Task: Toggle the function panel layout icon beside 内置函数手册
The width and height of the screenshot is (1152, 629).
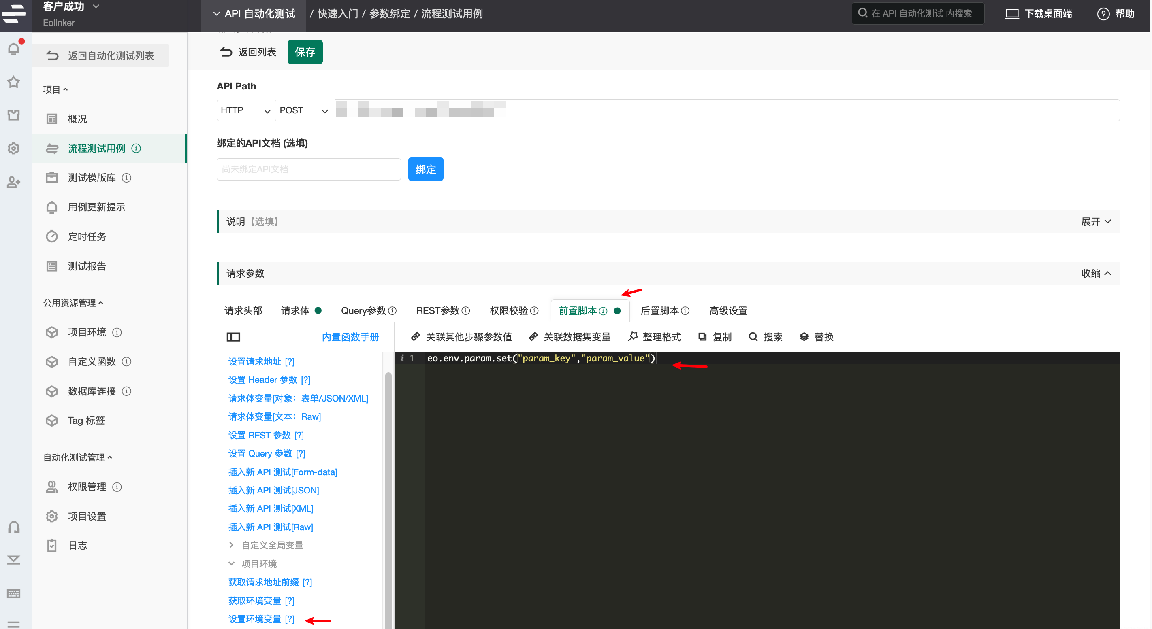Action: (x=234, y=337)
